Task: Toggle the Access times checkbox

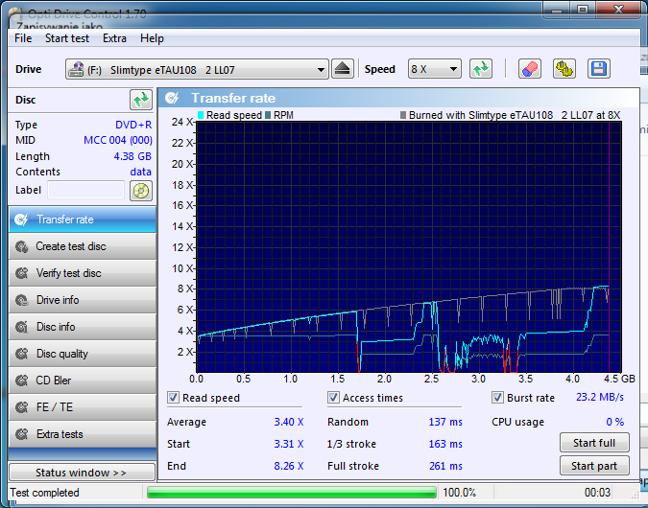Action: pyautogui.click(x=333, y=398)
